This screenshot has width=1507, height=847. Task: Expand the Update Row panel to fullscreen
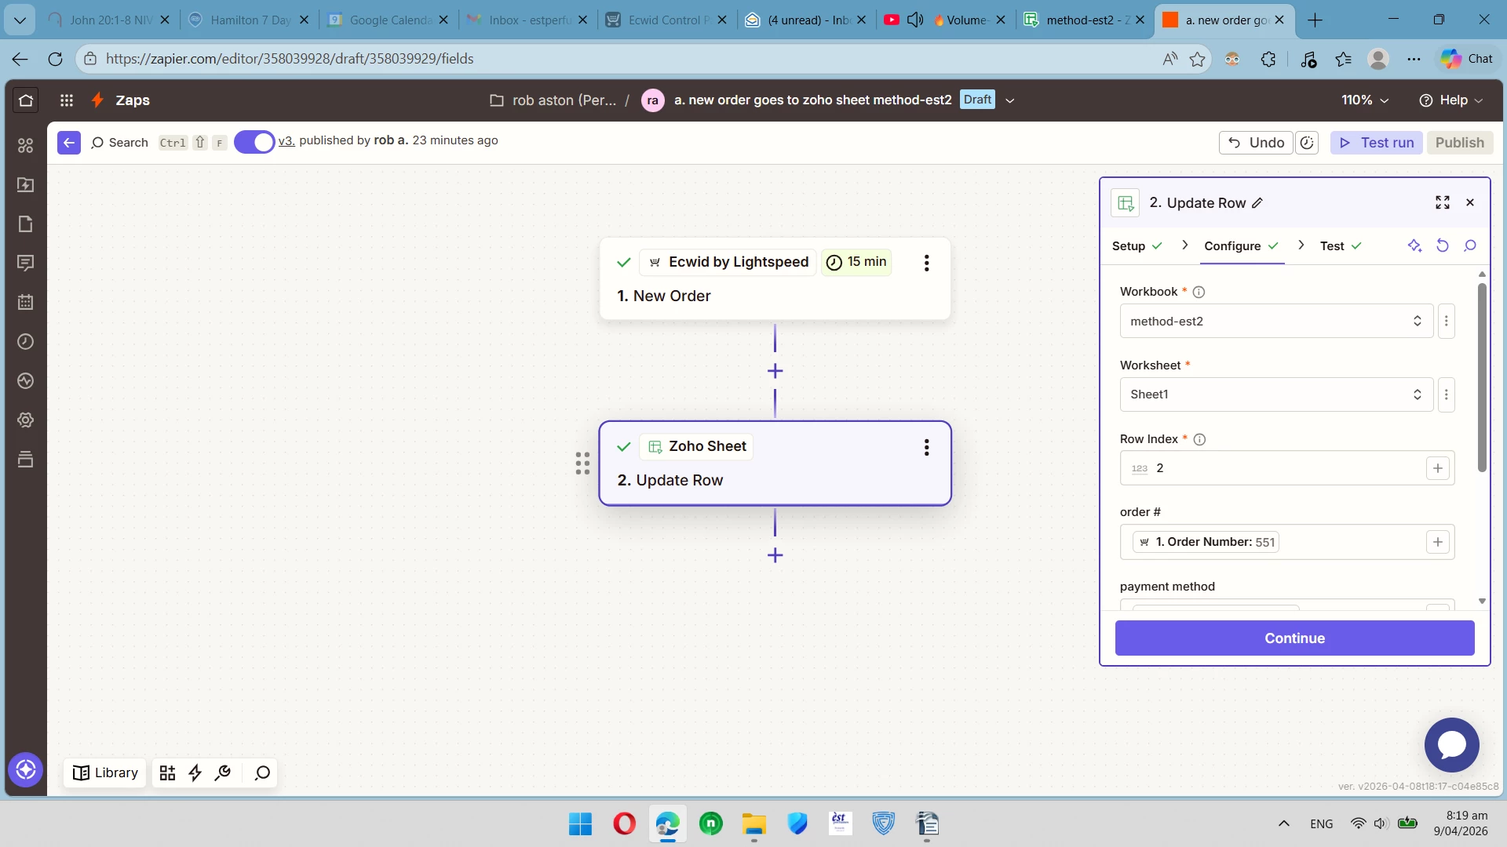click(1443, 203)
